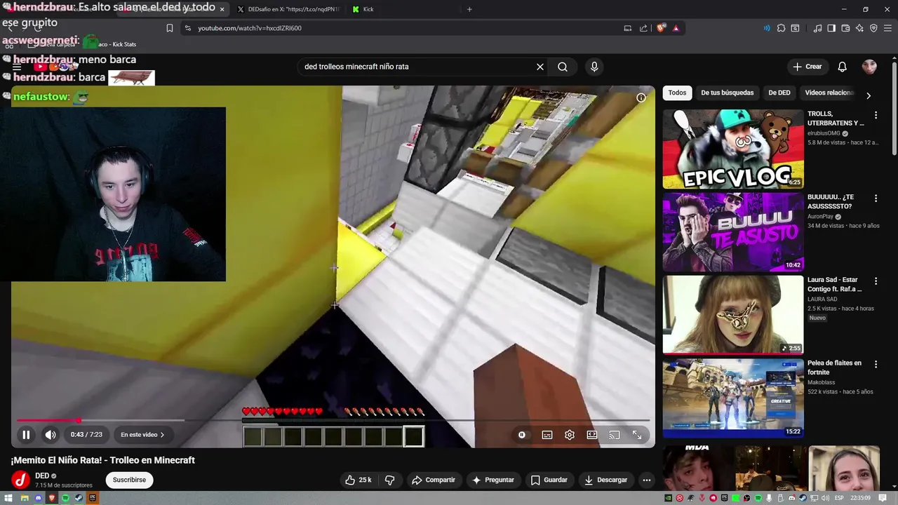Mute the video volume
Image resolution: width=898 pixels, height=505 pixels.
point(51,435)
